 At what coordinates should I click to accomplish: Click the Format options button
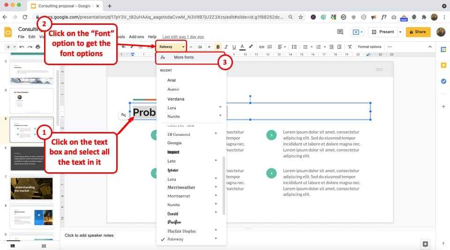[x=369, y=47]
